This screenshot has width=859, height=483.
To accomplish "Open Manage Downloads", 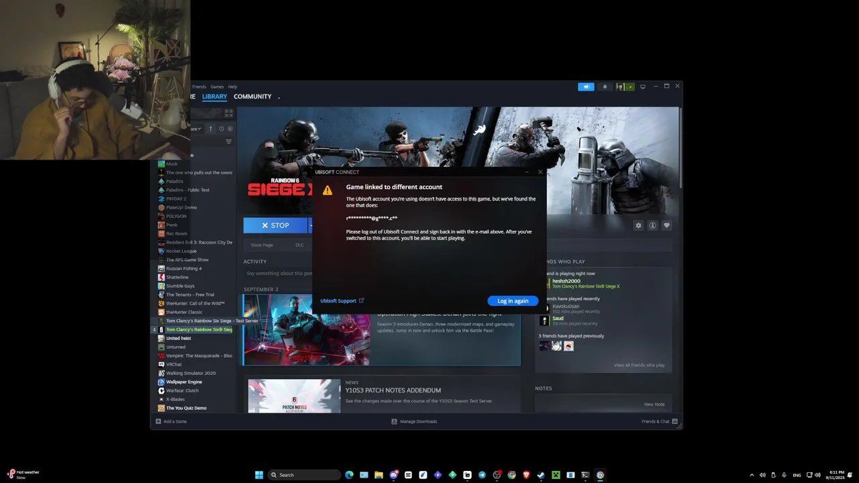I will (414, 421).
